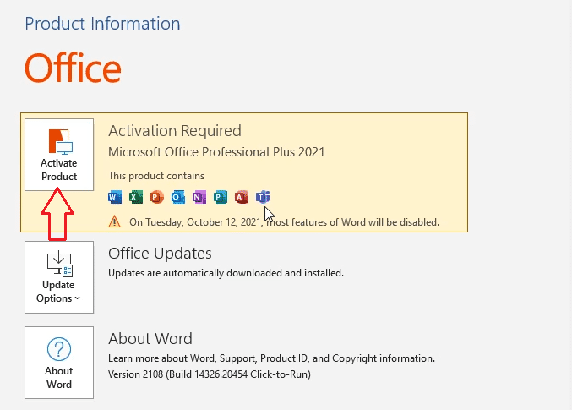Click the Excel app icon
The width and height of the screenshot is (572, 410).
point(136,197)
